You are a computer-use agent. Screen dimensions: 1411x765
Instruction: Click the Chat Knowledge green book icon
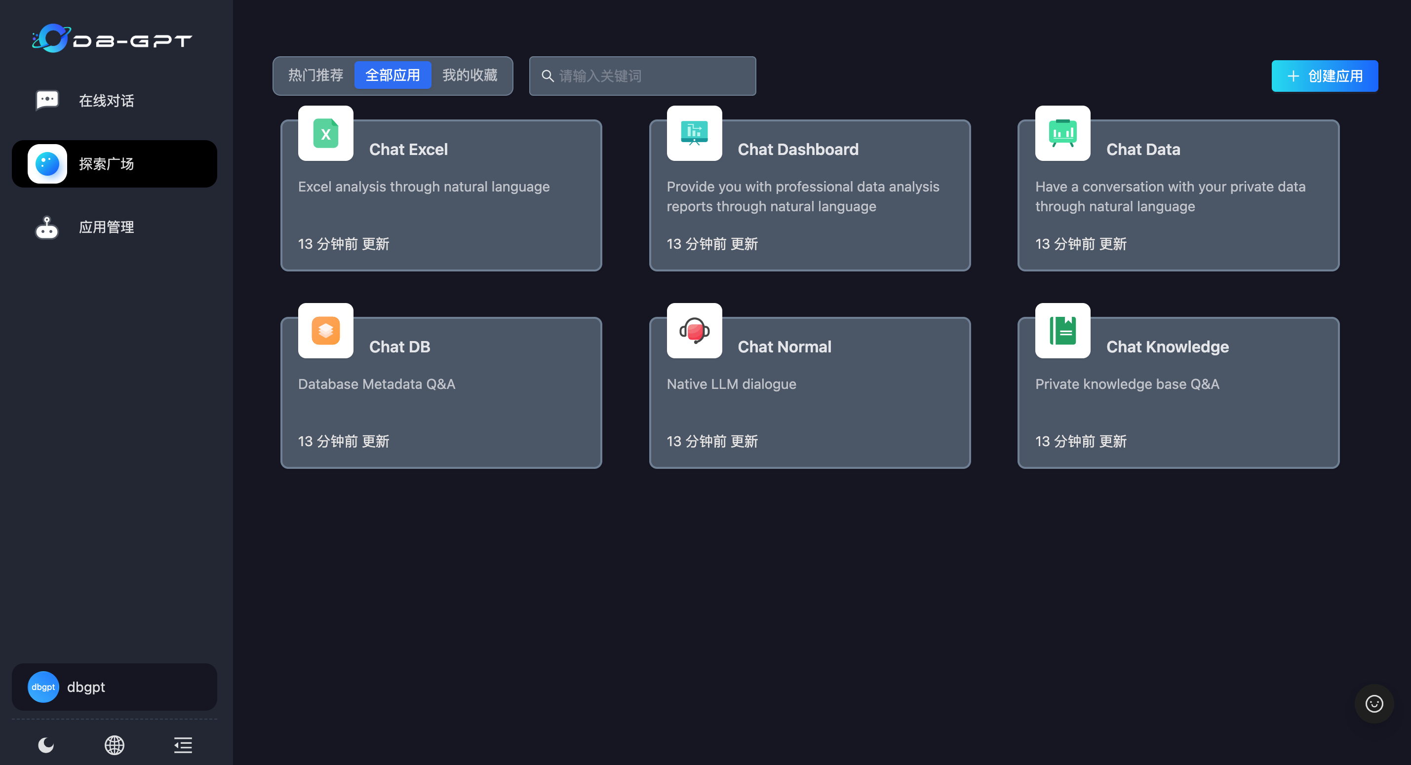[1062, 331]
